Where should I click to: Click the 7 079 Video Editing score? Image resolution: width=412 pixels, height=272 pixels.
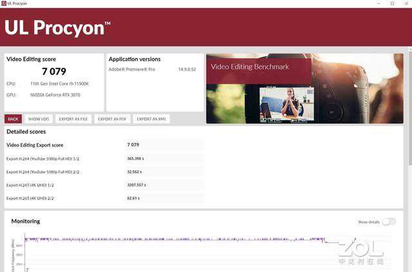pyautogui.click(x=54, y=72)
